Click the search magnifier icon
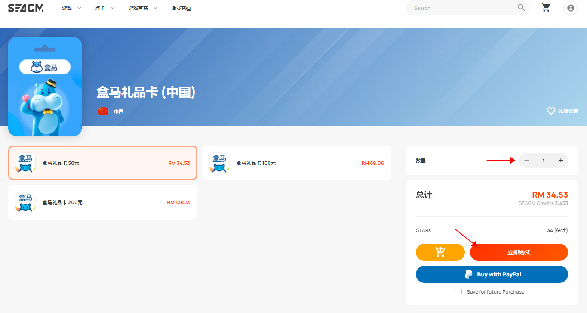 coord(521,8)
